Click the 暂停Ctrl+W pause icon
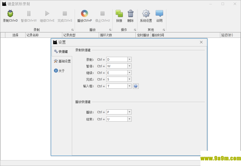 [29, 13]
